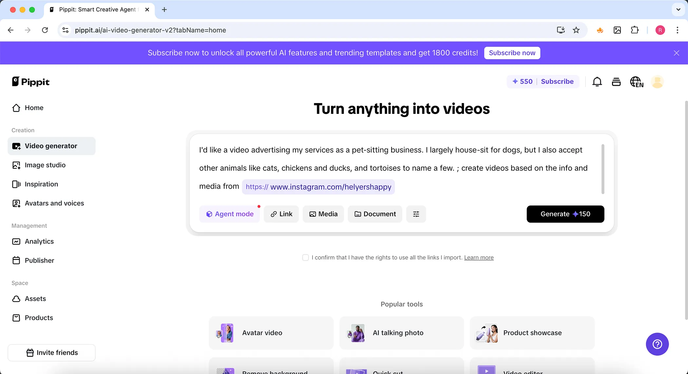Open Avatars and voices

coord(54,203)
